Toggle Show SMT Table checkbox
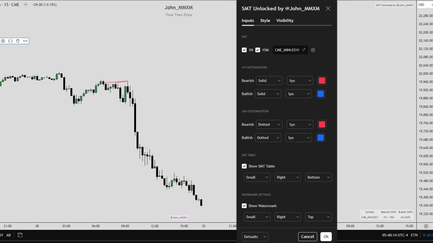433x243 pixels. pyautogui.click(x=244, y=166)
